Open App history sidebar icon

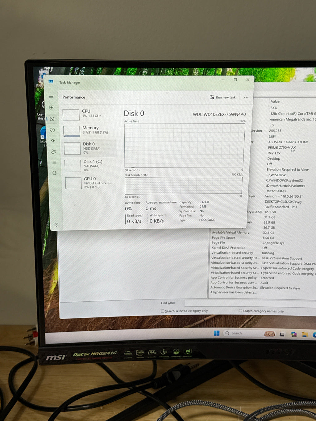(52, 130)
